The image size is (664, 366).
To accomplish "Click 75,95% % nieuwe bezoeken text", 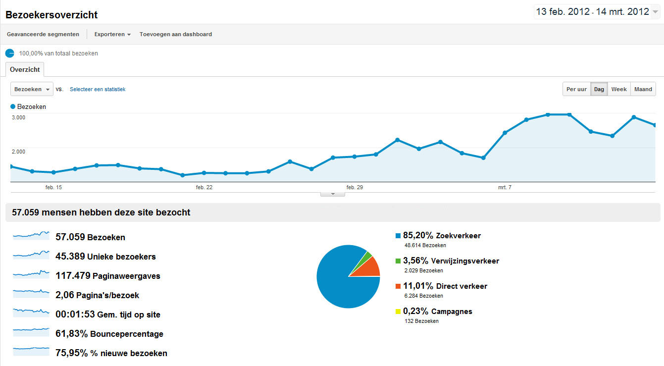I will coord(111,353).
